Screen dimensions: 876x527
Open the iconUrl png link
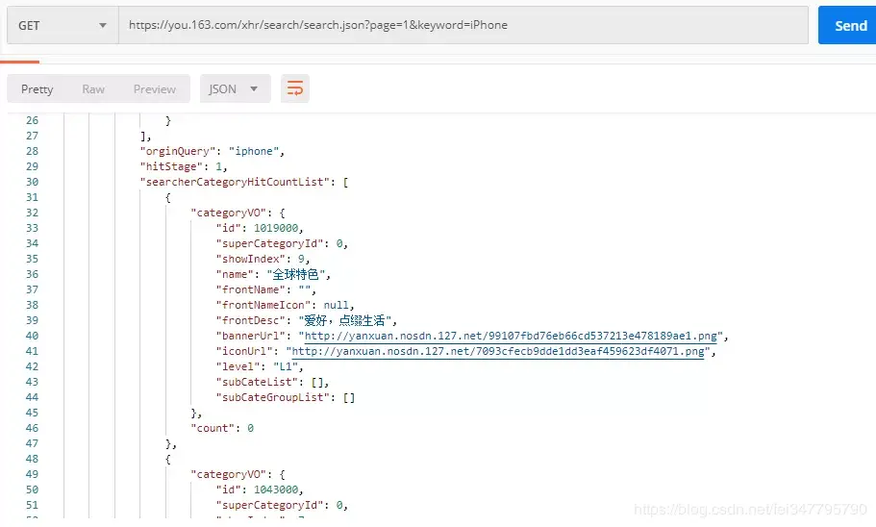(498, 352)
